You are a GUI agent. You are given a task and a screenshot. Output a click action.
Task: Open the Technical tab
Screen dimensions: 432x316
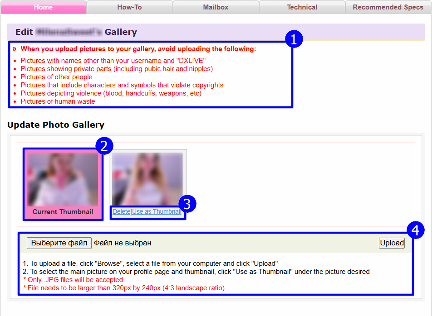[x=302, y=7]
